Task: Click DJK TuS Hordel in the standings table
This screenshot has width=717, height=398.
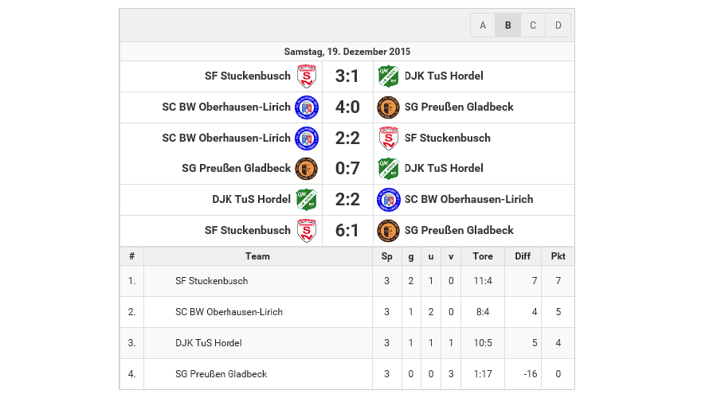Action: click(x=208, y=343)
